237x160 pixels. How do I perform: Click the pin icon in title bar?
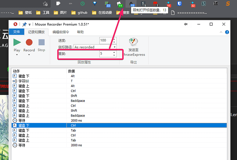(x=24, y=24)
